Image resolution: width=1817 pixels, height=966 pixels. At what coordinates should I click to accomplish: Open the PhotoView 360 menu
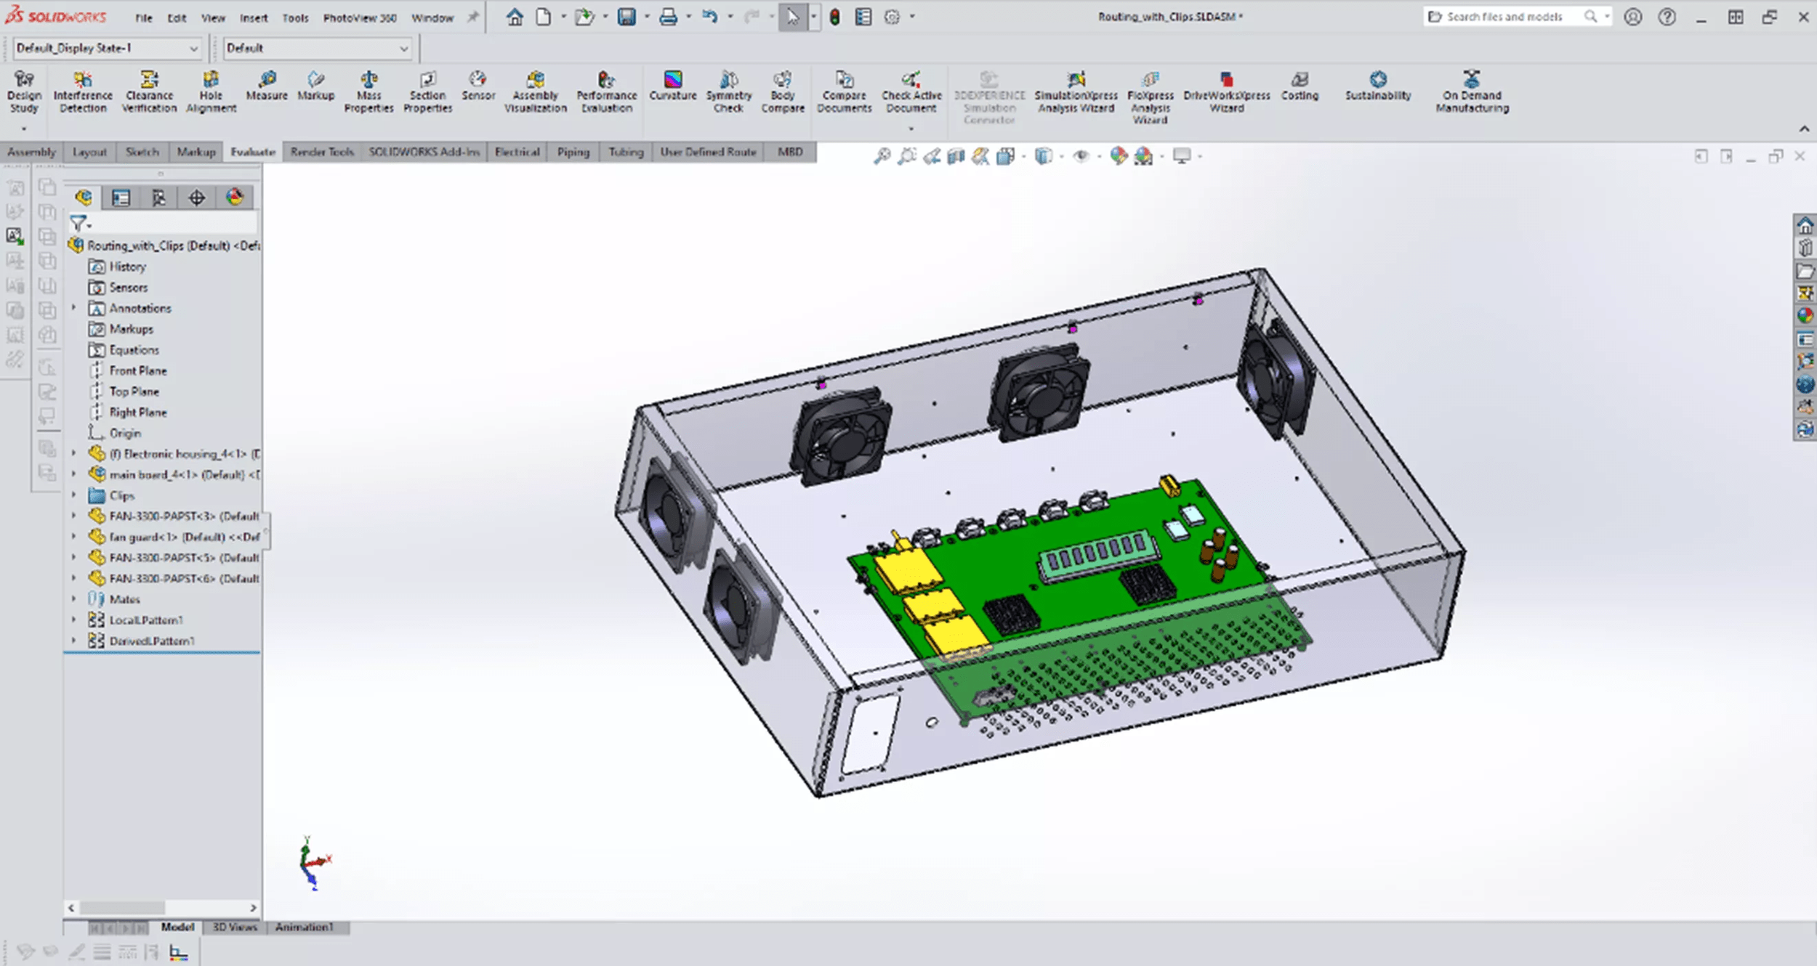coord(359,17)
